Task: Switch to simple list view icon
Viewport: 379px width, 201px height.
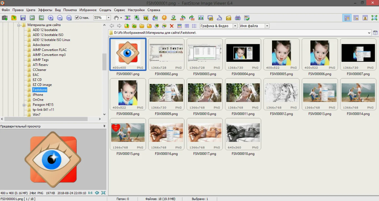Action: 194,26
